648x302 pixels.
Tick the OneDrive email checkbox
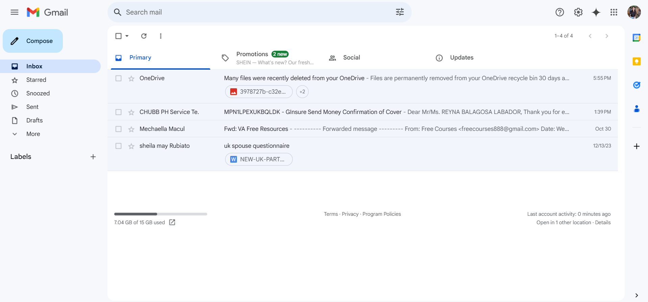[118, 78]
